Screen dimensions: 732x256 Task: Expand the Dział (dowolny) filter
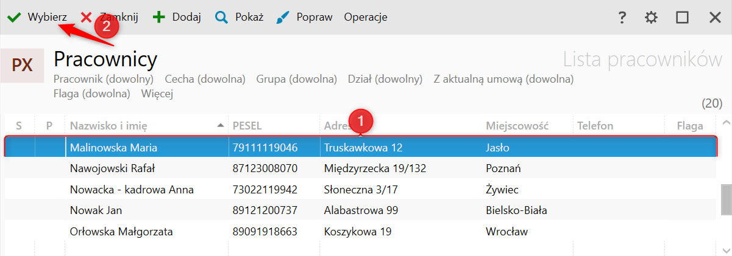point(385,79)
